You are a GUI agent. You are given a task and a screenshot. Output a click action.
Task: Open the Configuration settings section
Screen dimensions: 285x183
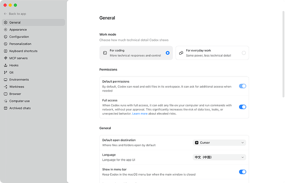(x=33, y=36)
